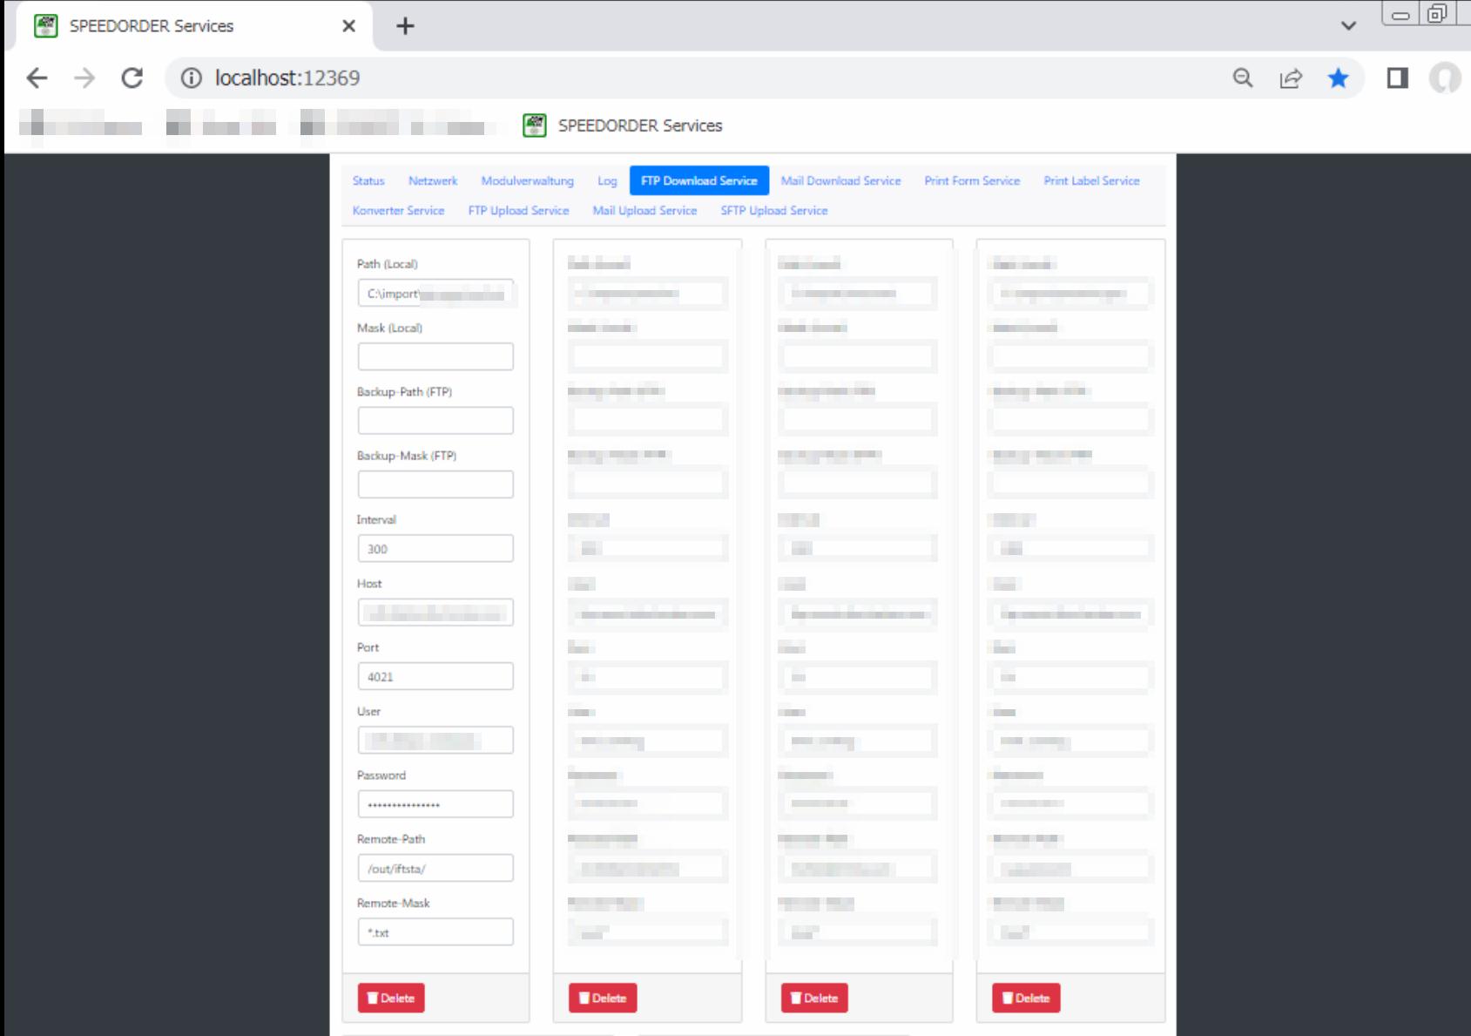Click the zoom magnifier icon in address bar

(1243, 78)
